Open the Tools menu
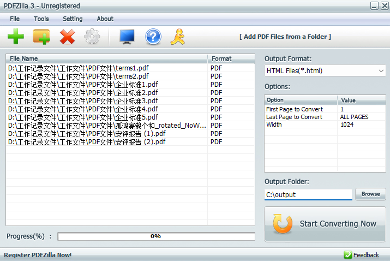Screen dimensions: 390x261 (x=41, y=19)
